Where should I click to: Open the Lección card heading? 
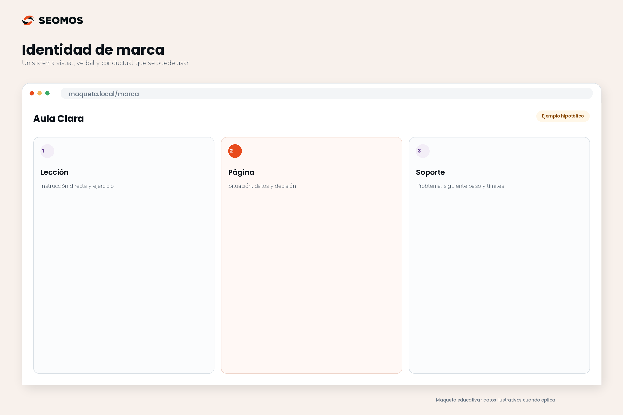coord(55,172)
